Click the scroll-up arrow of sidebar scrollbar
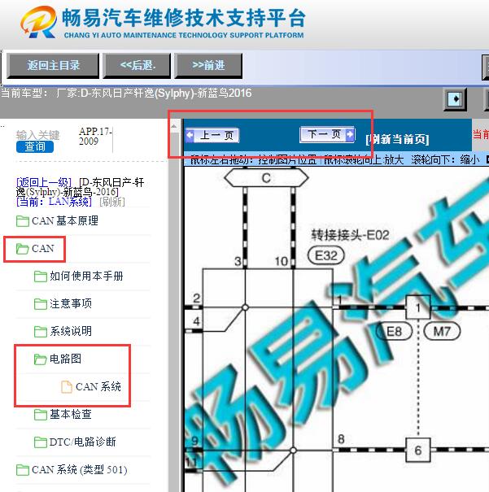489x492 pixels. tap(173, 126)
